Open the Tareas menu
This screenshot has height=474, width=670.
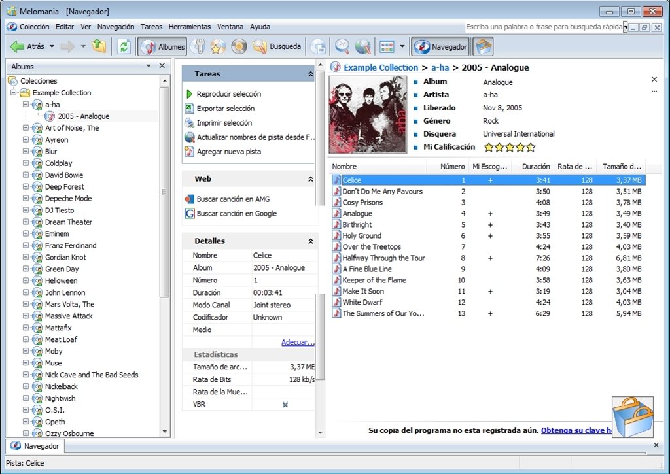(x=151, y=27)
